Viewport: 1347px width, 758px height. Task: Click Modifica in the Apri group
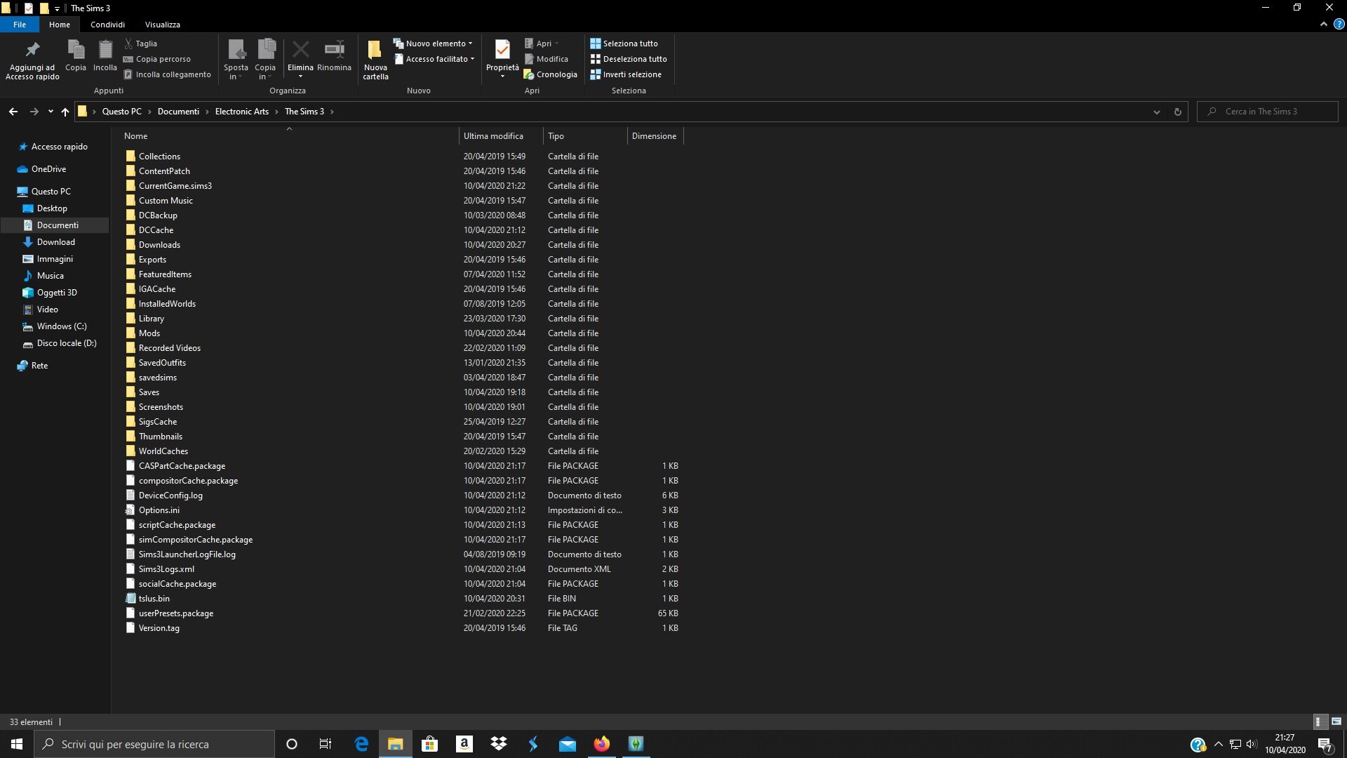click(547, 59)
